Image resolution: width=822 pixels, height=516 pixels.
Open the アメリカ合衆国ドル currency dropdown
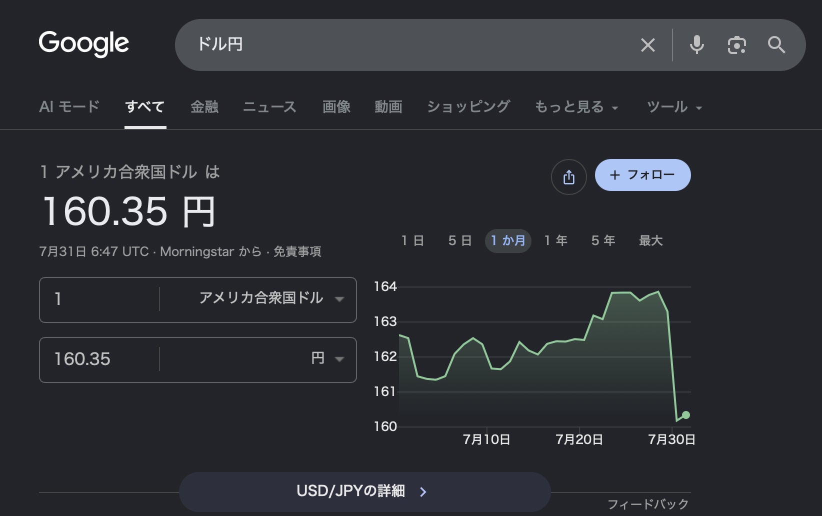[271, 299]
